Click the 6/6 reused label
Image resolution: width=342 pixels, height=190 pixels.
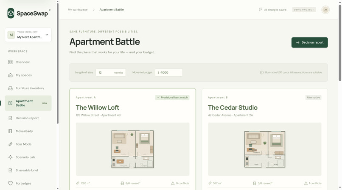[x=133, y=183]
